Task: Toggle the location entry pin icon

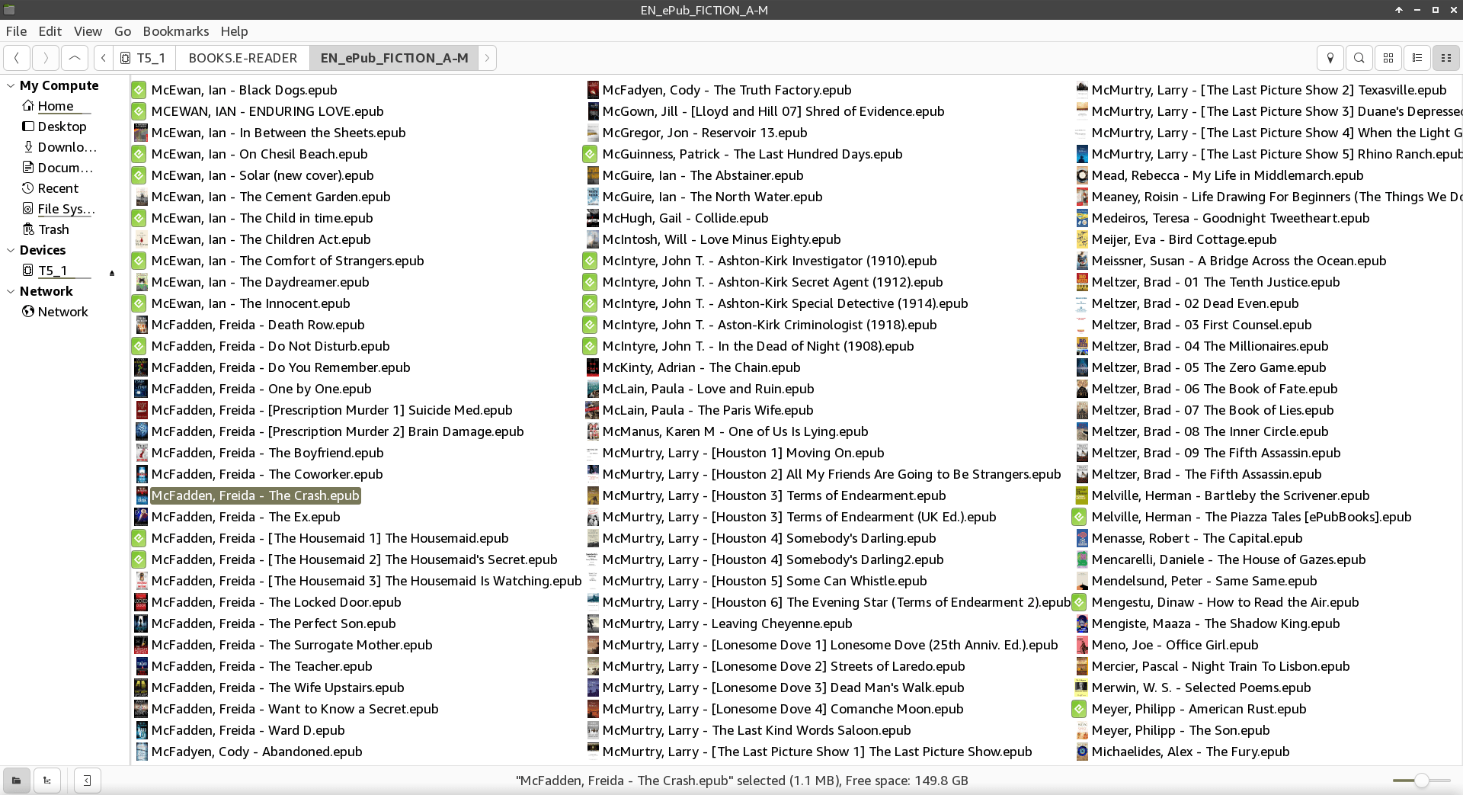Action: pyautogui.click(x=1330, y=58)
